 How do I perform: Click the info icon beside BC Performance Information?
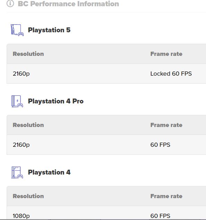pyautogui.click(x=10, y=3)
